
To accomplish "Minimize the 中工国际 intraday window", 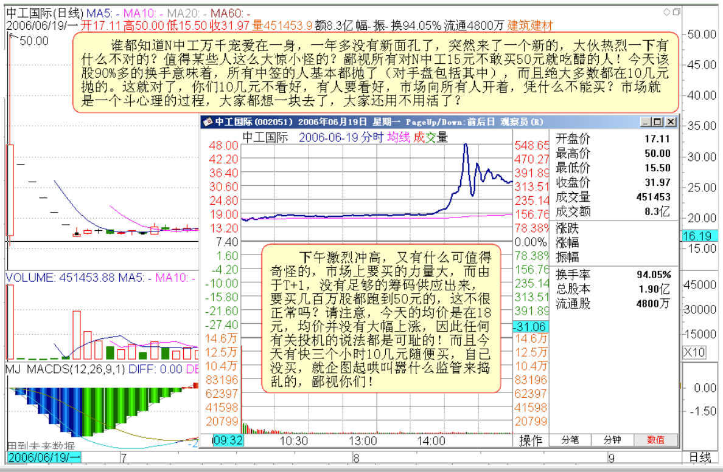I will [646, 122].
